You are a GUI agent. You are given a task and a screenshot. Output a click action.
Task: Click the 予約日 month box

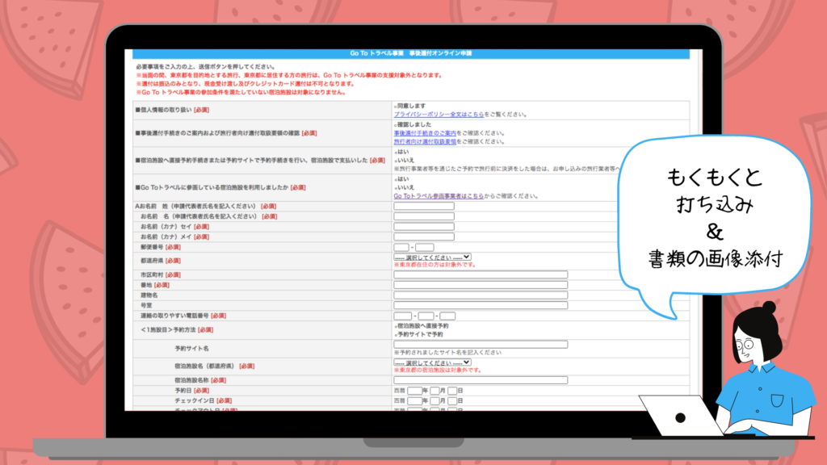pyautogui.click(x=434, y=391)
